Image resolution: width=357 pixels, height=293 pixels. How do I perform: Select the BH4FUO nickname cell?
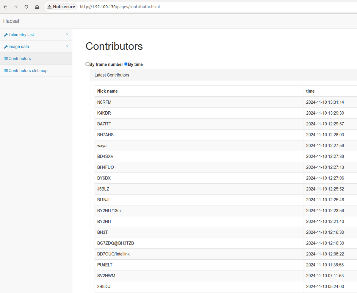199,167
